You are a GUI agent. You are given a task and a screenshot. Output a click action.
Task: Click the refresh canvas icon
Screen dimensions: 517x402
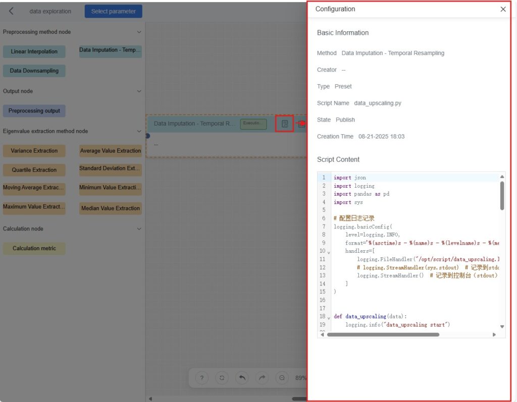pyautogui.click(x=222, y=378)
